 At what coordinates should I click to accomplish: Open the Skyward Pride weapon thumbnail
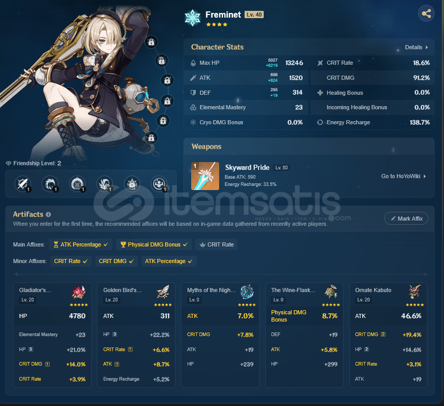coord(205,176)
